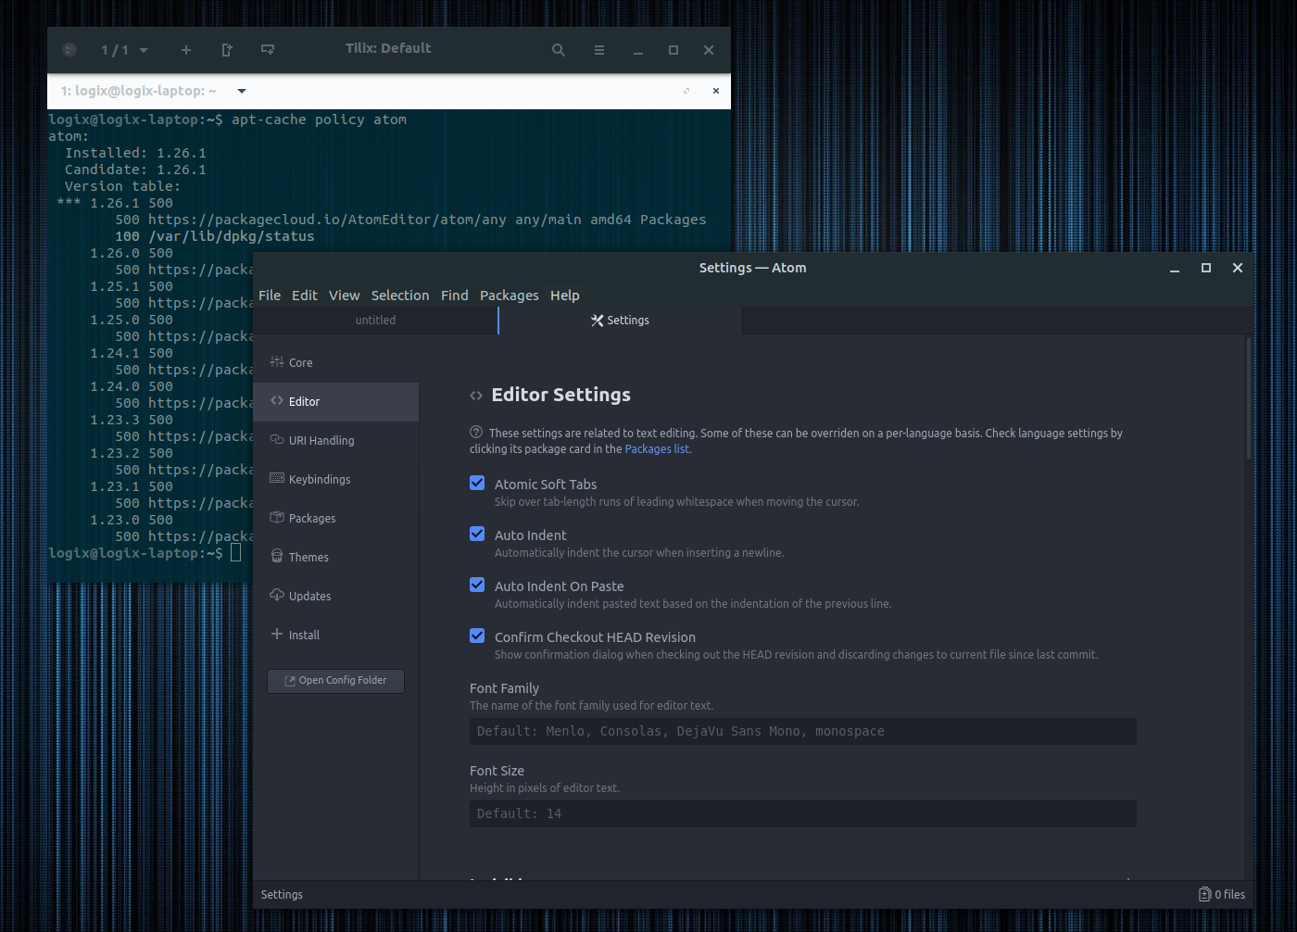Open the Help menu in Atom
The image size is (1297, 932).
coord(565,295)
